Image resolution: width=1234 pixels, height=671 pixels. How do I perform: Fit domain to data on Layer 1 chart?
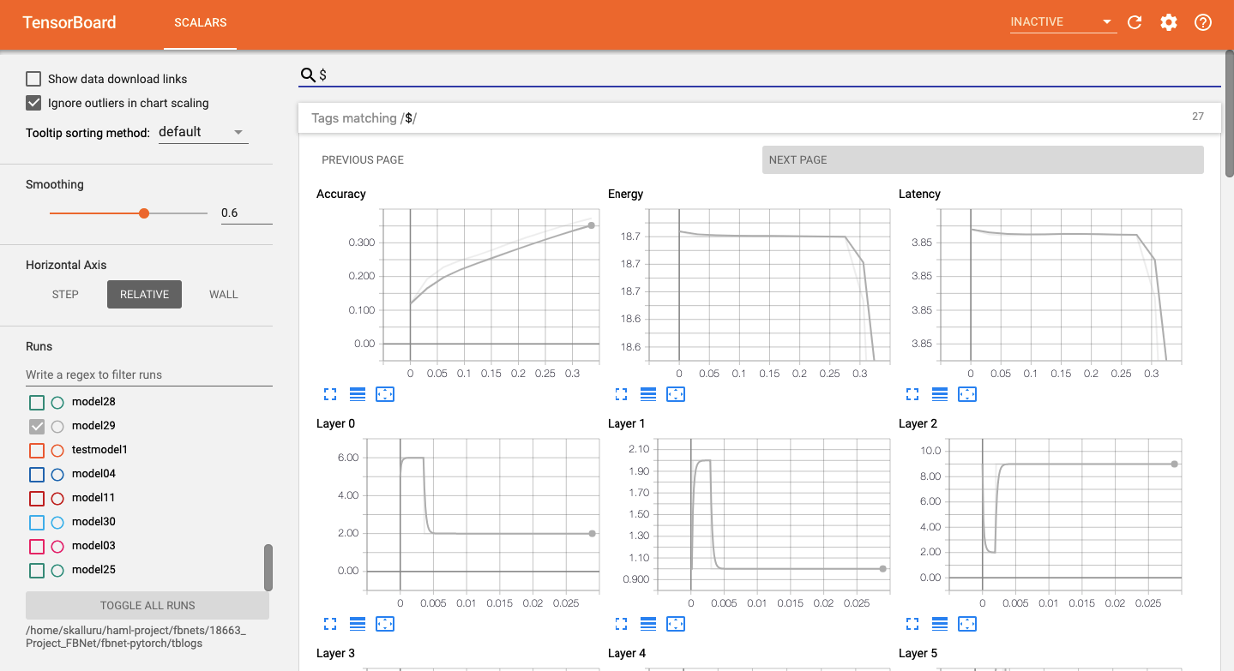(x=676, y=624)
